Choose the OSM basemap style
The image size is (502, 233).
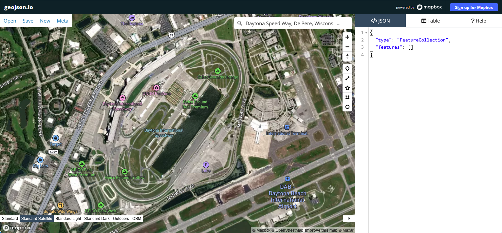(137, 219)
